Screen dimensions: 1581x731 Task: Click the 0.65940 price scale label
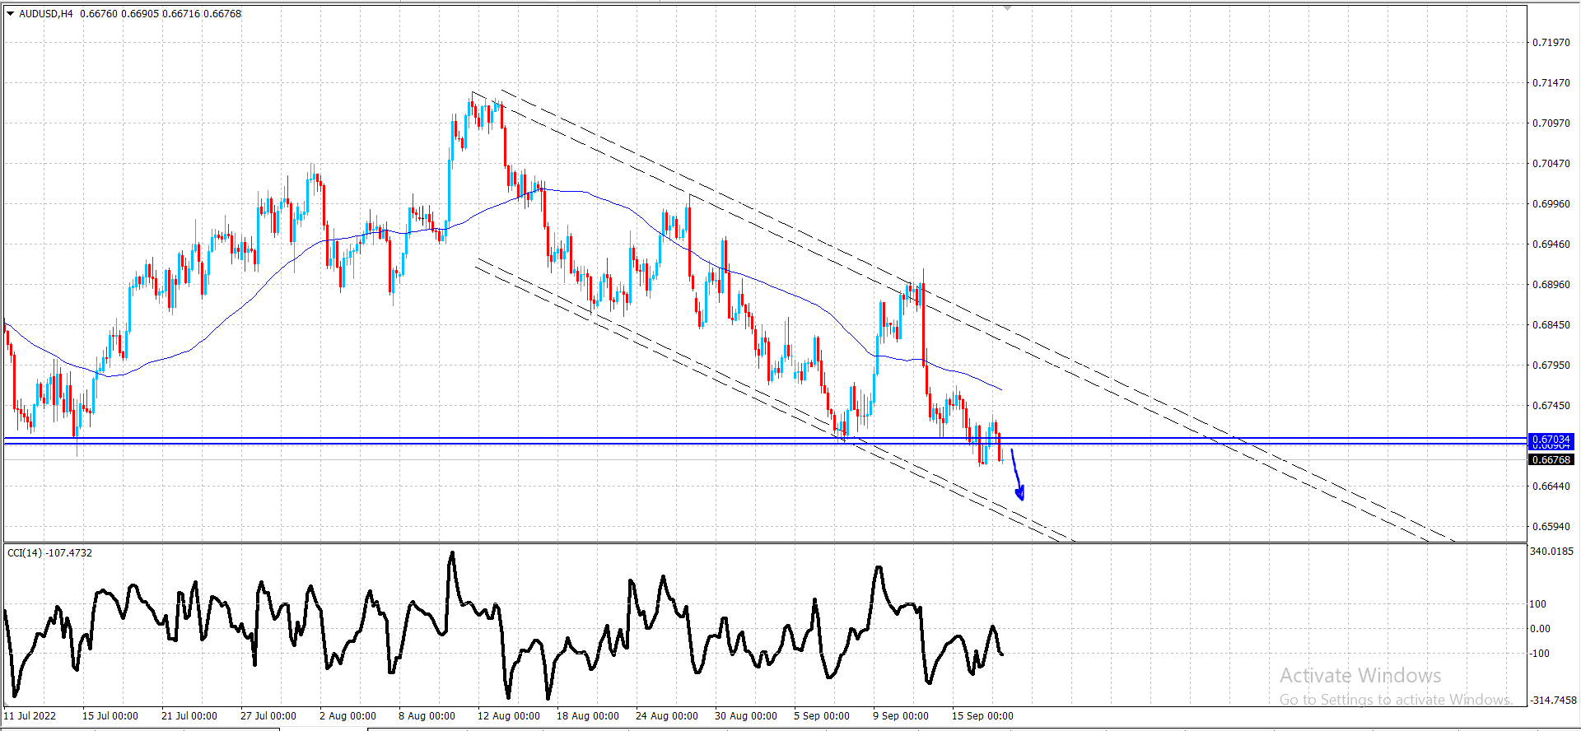tap(1551, 526)
